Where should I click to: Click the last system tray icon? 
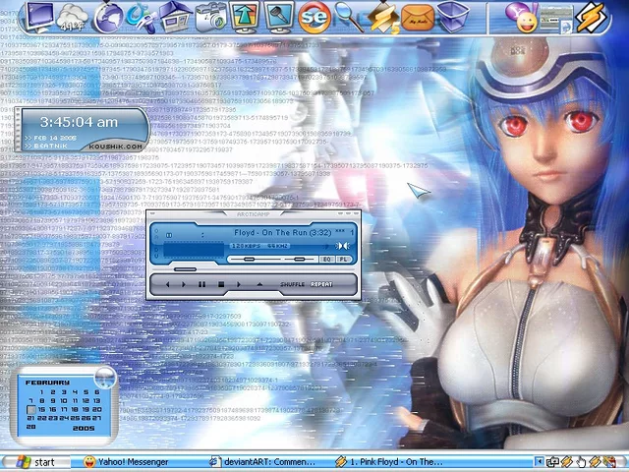point(609,462)
